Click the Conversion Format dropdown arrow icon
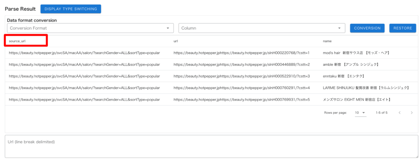This screenshot has width=420, height=165. [x=168, y=28]
